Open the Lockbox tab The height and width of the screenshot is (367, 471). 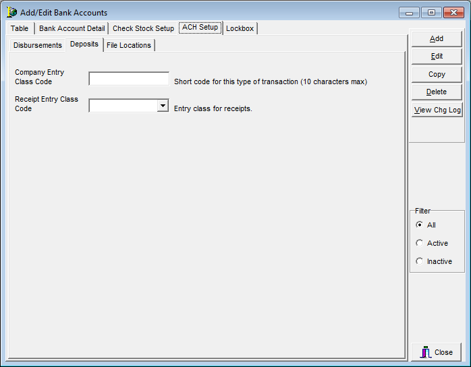pyautogui.click(x=240, y=28)
